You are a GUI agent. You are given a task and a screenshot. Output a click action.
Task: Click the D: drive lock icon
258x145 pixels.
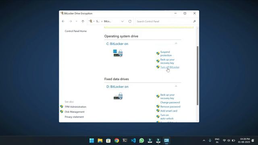[x=118, y=96]
